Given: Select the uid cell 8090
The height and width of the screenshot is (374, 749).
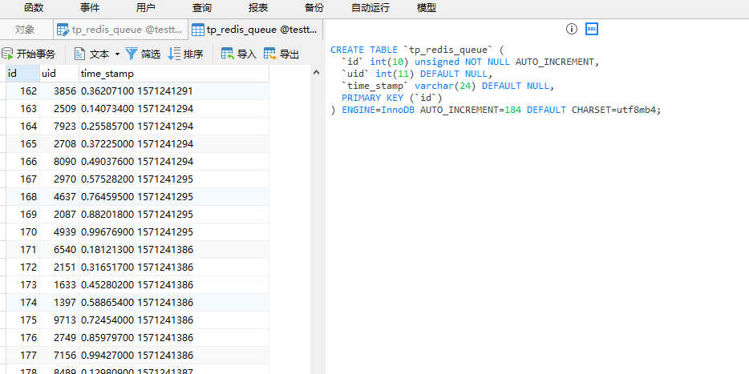Looking at the screenshot, I should [x=59, y=161].
